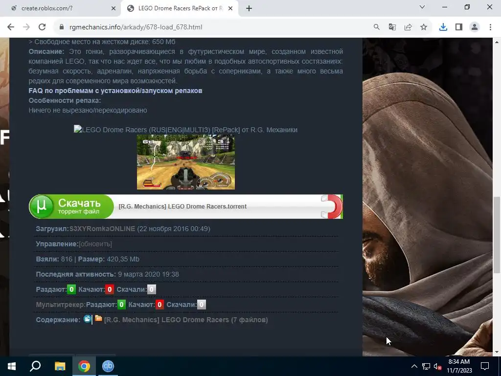Reload the current page

tap(42, 27)
